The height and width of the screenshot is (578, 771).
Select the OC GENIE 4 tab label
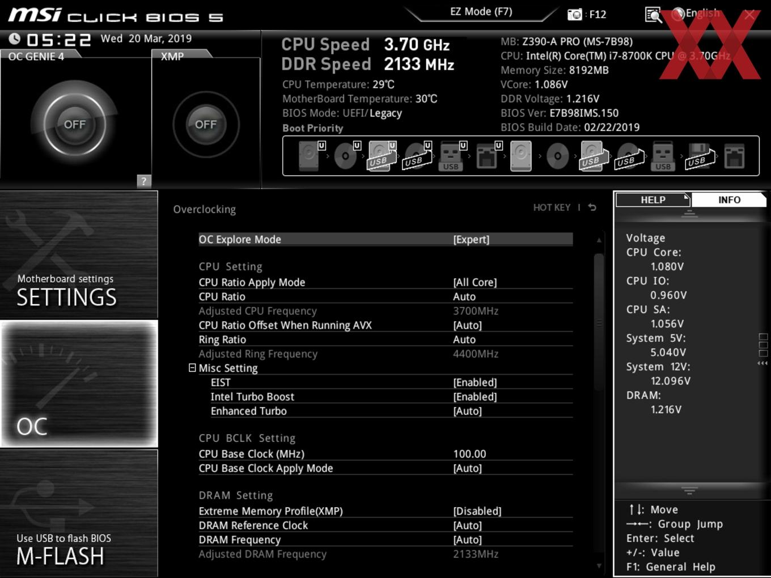tap(36, 56)
